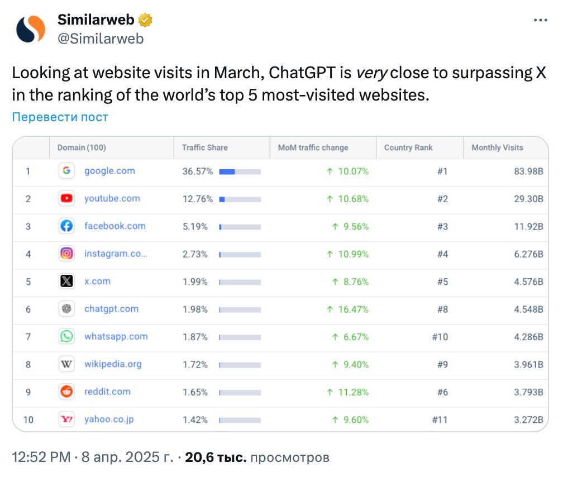
Task: Open the chatgpt.com domain link
Action: [x=111, y=309]
